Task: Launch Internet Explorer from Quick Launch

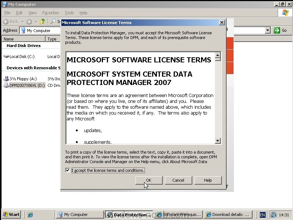Action: (x=30, y=215)
